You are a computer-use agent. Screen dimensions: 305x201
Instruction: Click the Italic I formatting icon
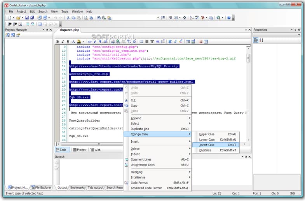63,42
